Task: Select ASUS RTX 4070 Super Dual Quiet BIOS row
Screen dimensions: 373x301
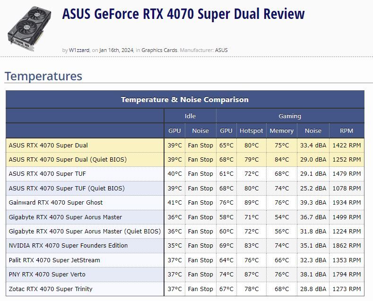Action: click(67, 160)
